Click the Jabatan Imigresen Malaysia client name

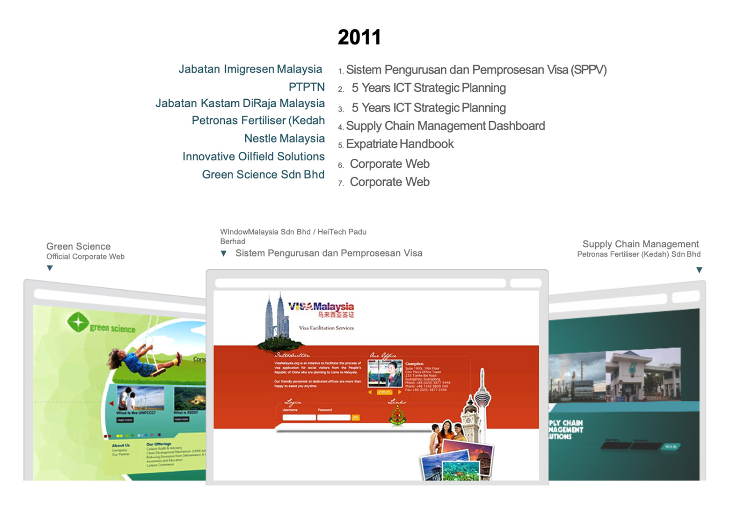coord(250,69)
